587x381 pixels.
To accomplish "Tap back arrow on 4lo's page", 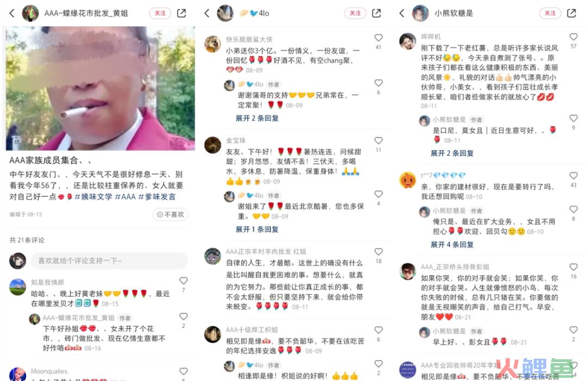I will click(x=207, y=14).
